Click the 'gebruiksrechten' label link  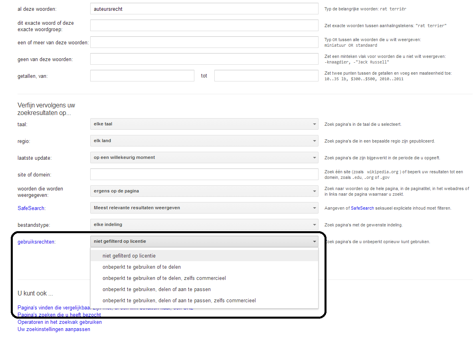[36, 242]
